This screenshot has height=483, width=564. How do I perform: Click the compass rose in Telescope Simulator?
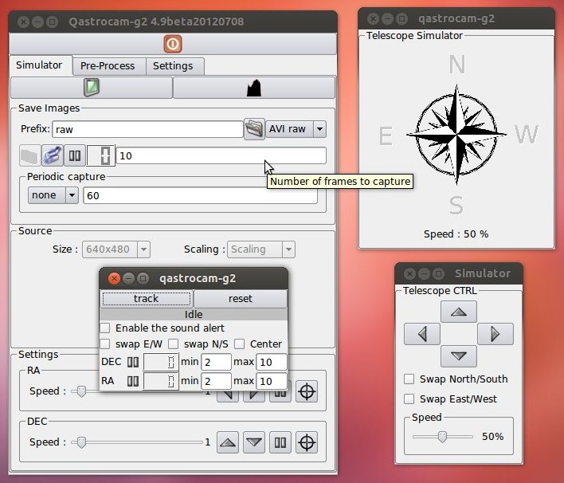(x=456, y=135)
